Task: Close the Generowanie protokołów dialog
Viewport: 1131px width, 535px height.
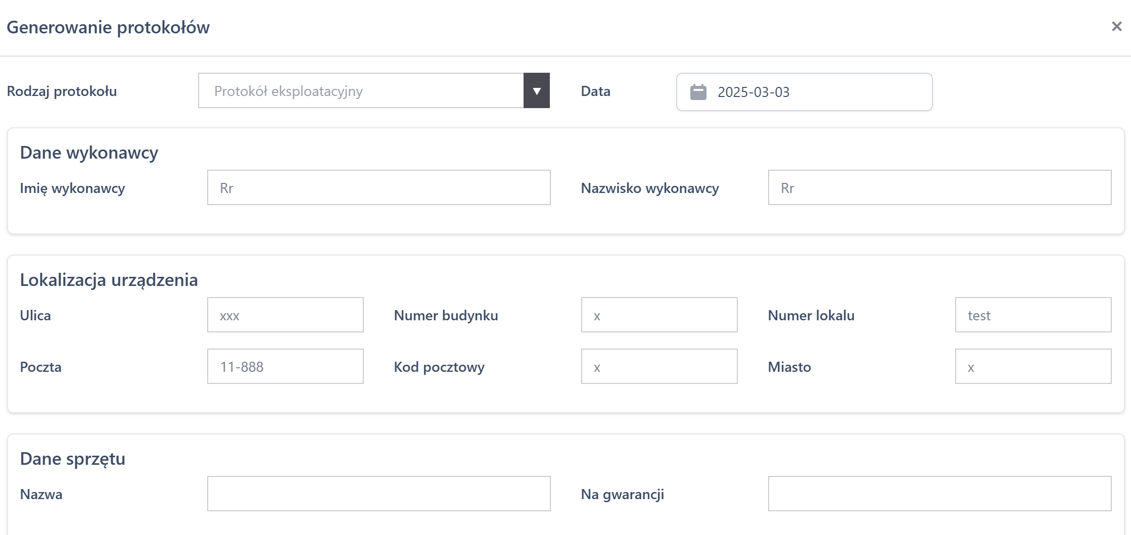Action: (x=1116, y=26)
